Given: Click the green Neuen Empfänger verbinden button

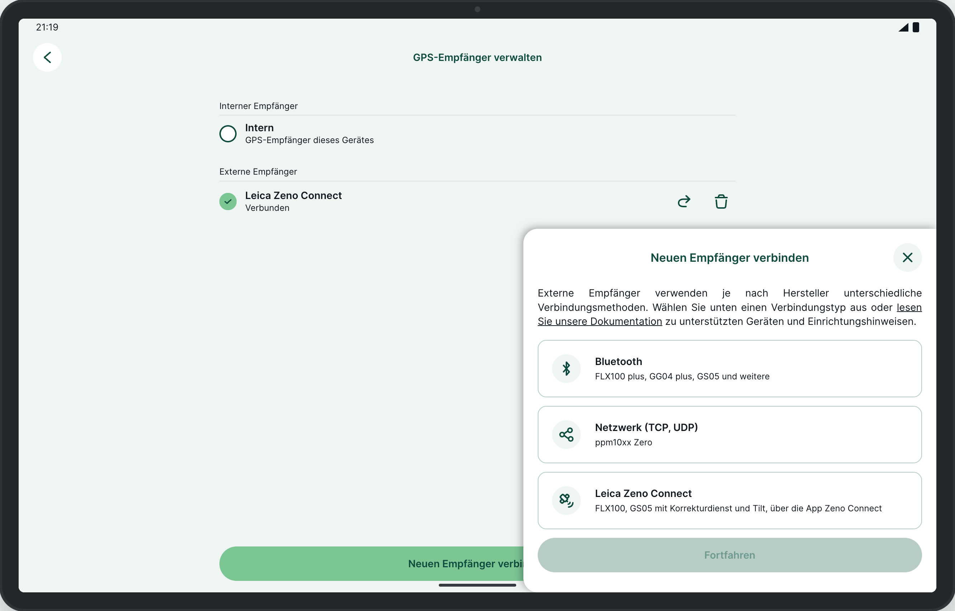Looking at the screenshot, I should point(371,563).
